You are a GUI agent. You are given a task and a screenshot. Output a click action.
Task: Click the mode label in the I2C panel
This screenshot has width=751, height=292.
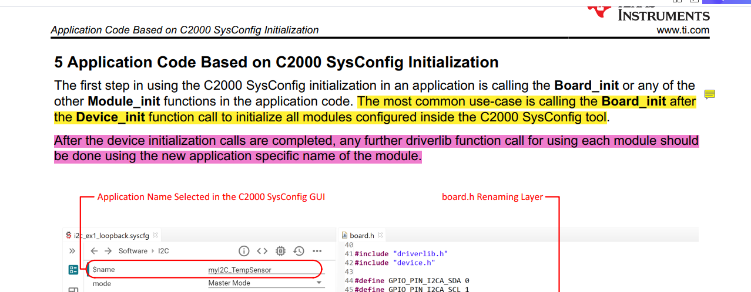(102, 283)
